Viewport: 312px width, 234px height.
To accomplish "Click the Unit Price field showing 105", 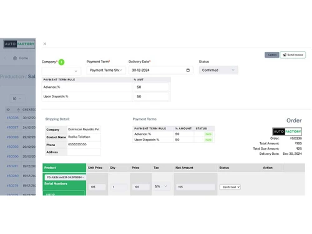I will pyautogui.click(x=97, y=187).
